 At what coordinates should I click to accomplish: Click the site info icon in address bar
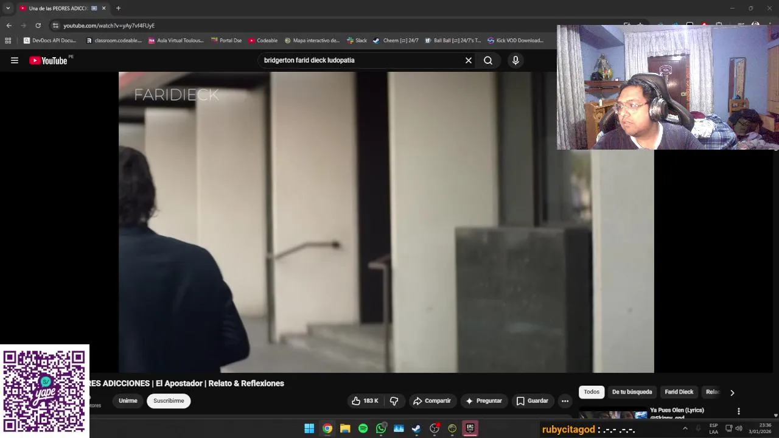pos(55,26)
